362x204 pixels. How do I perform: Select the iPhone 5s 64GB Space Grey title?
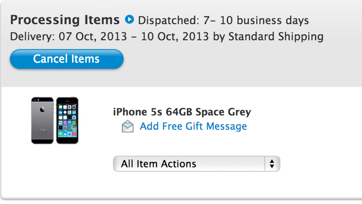click(182, 112)
